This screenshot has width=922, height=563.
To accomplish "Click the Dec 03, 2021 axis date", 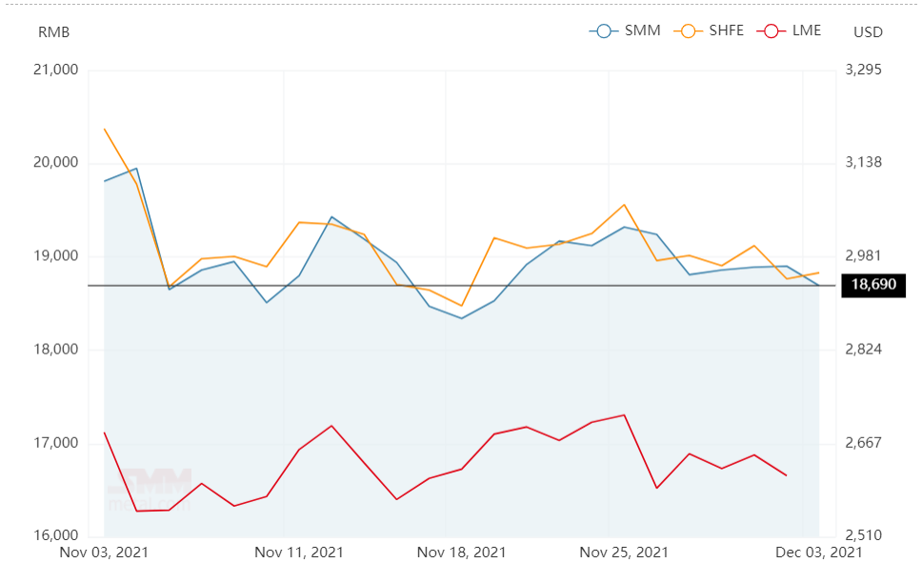I will 818,553.
